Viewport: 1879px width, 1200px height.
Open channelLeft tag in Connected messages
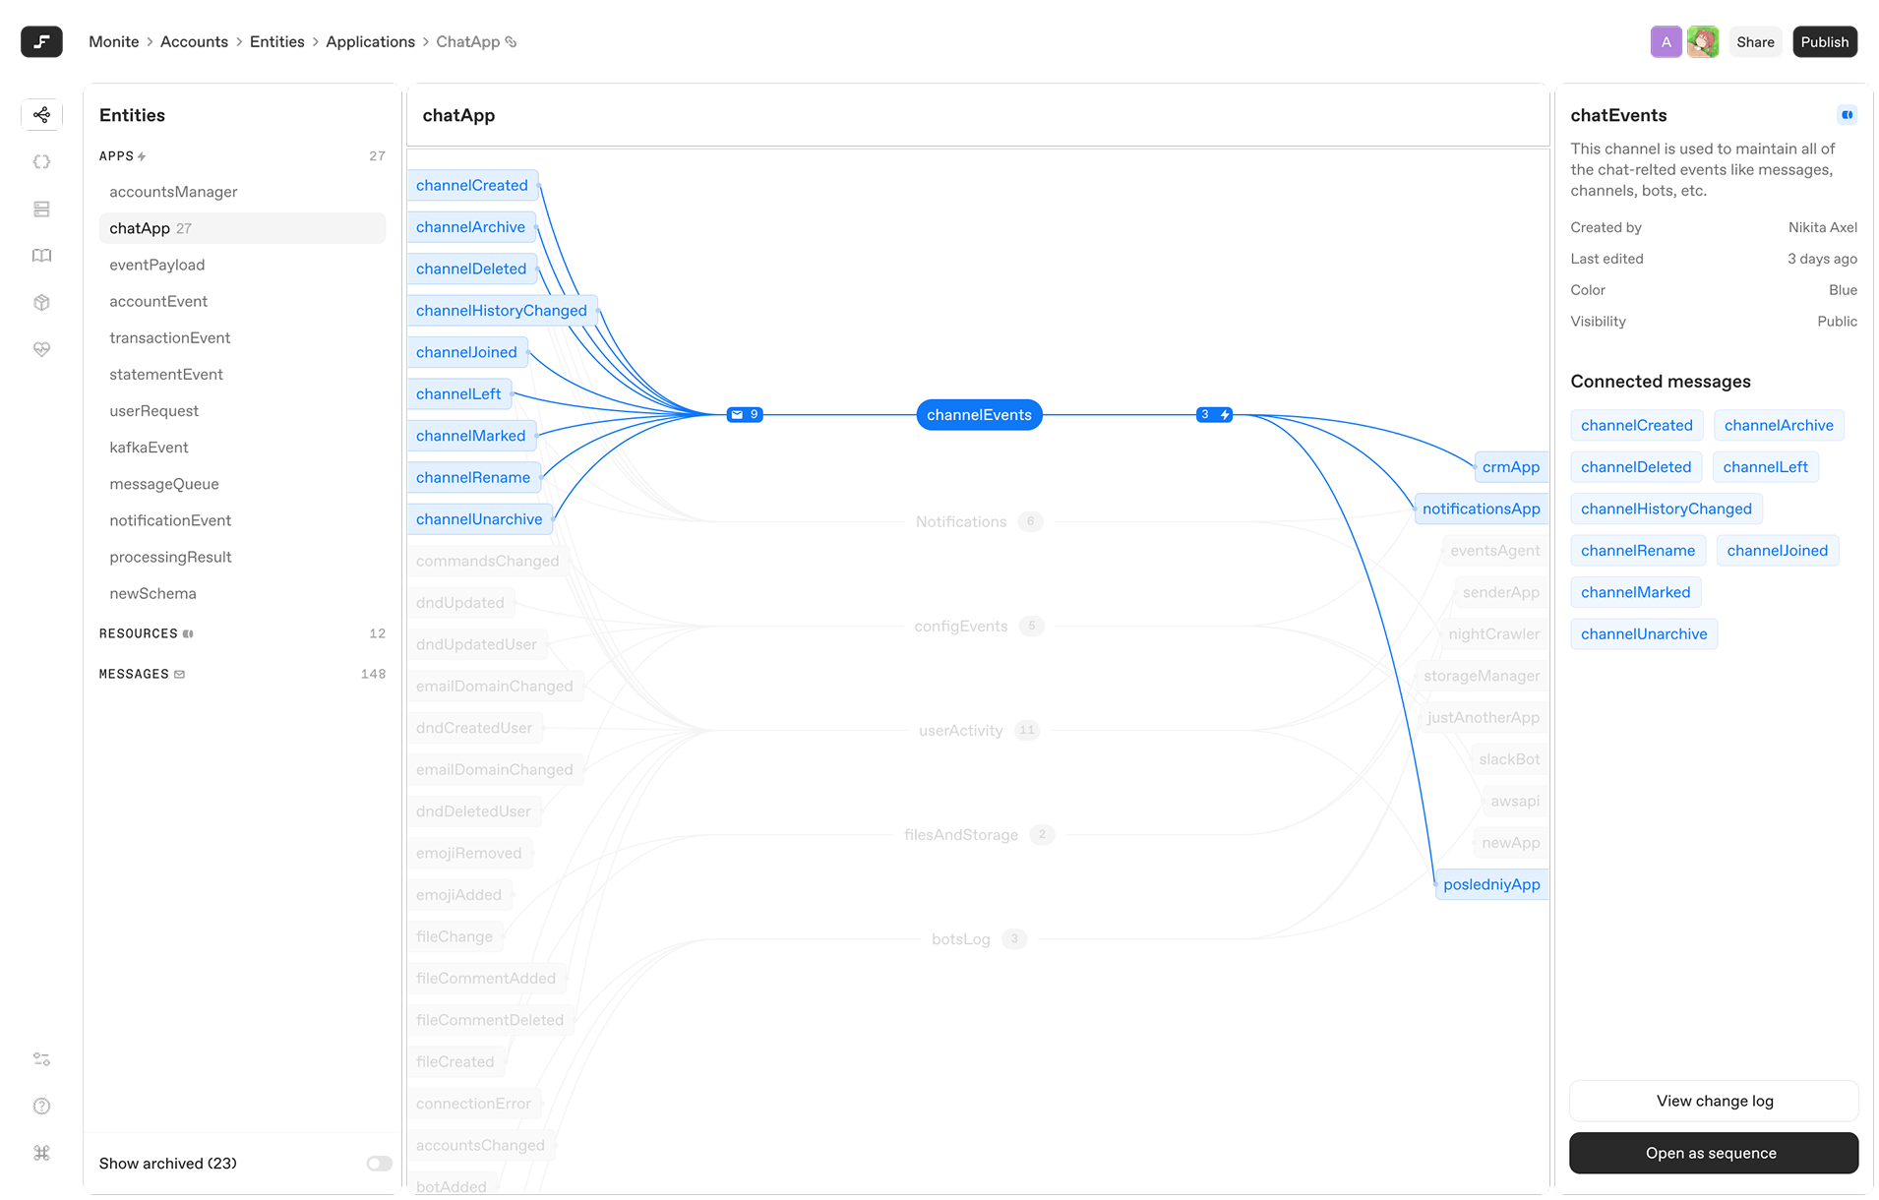coord(1765,467)
